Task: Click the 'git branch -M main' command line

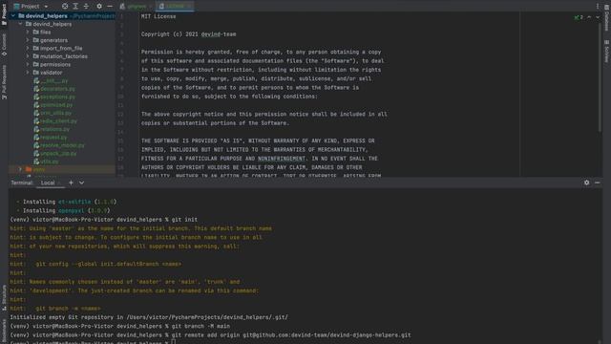Action: tap(120, 326)
